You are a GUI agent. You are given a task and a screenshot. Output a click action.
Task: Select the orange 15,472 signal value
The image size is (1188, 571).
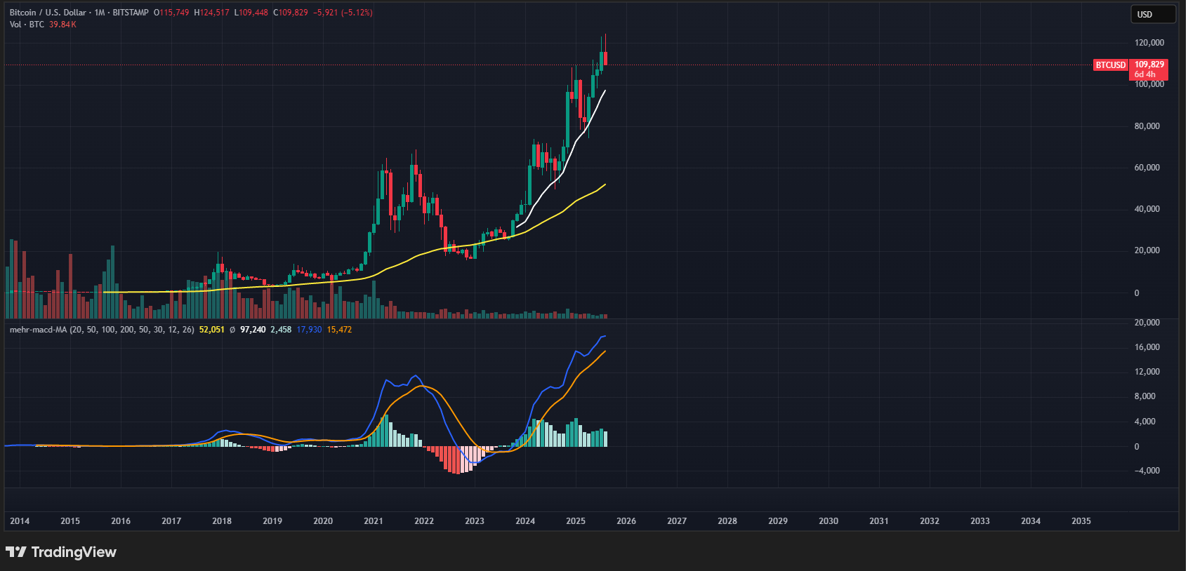(339, 330)
